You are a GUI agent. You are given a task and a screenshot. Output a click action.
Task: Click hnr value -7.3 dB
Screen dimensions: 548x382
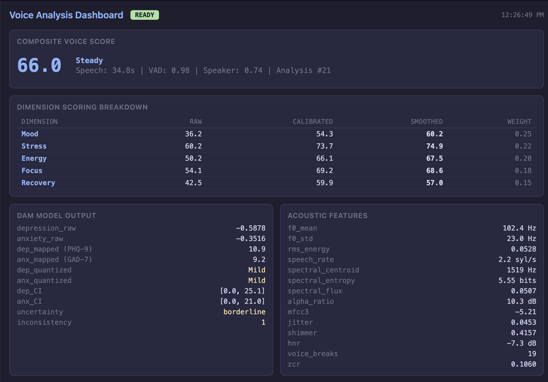pos(522,343)
